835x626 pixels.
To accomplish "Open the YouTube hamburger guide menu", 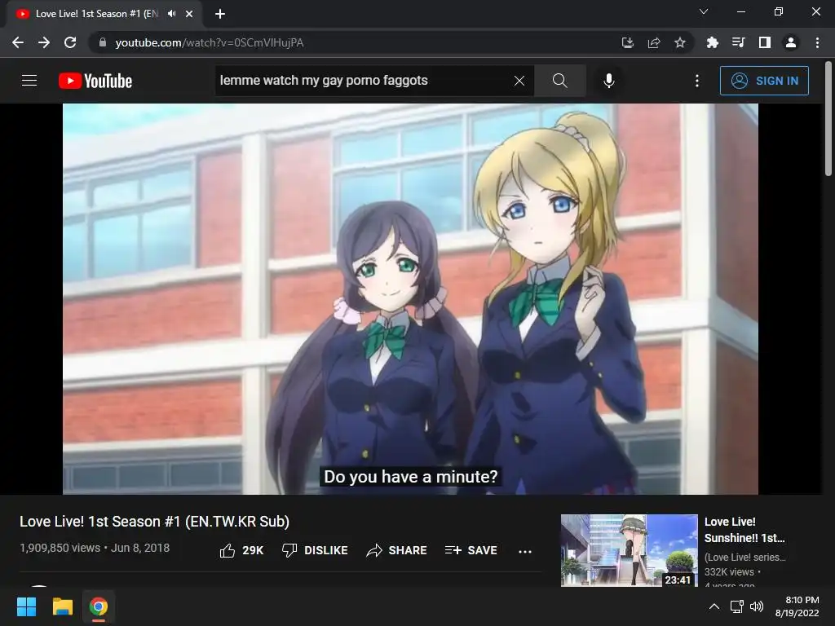I will click(29, 81).
